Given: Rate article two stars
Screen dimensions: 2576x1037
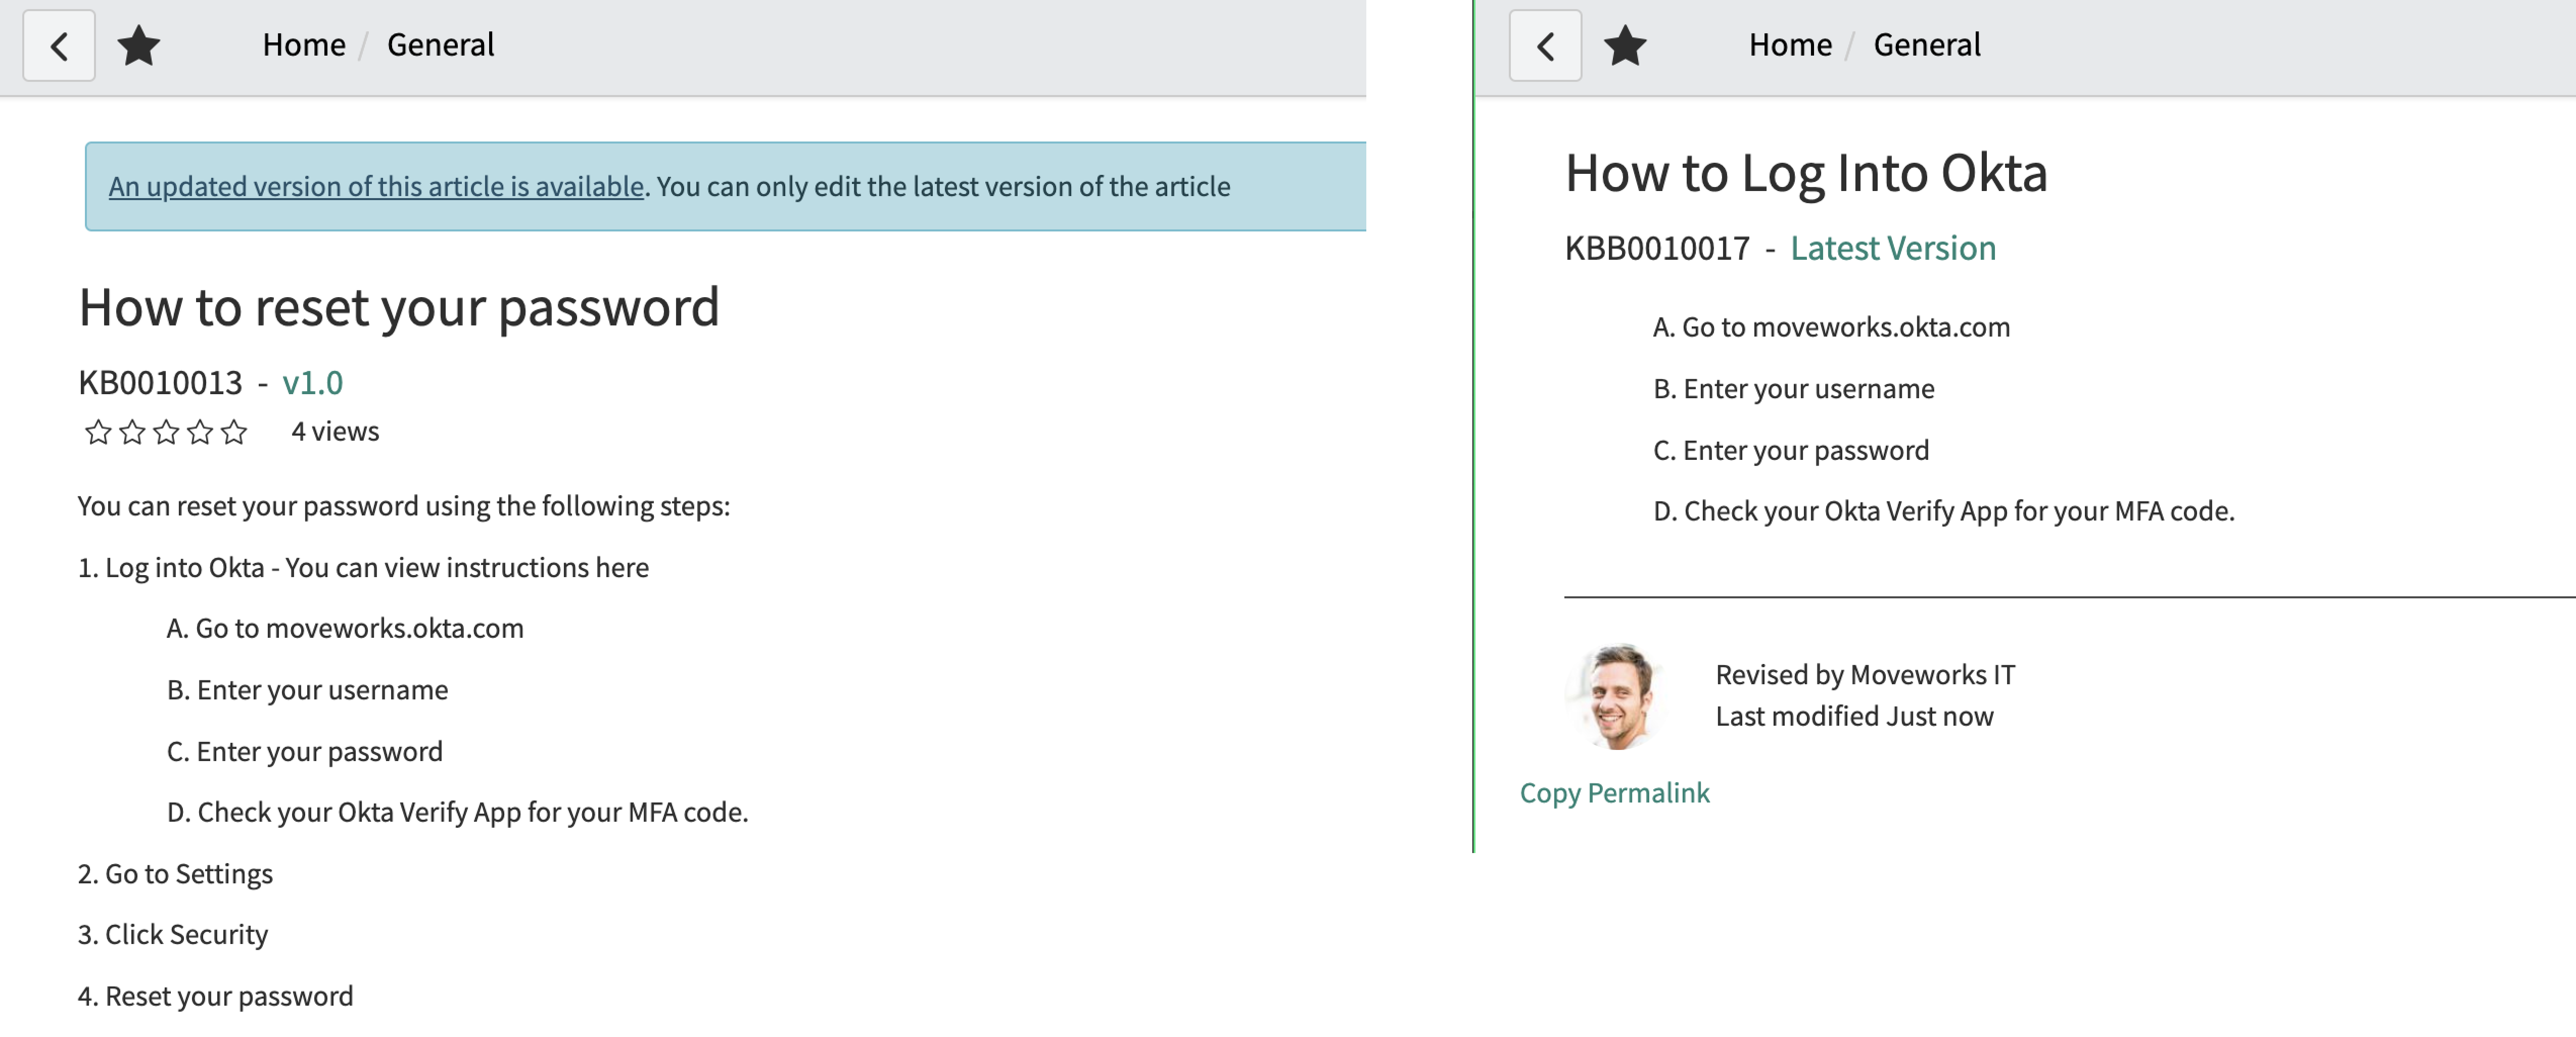Looking at the screenshot, I should [x=132, y=432].
